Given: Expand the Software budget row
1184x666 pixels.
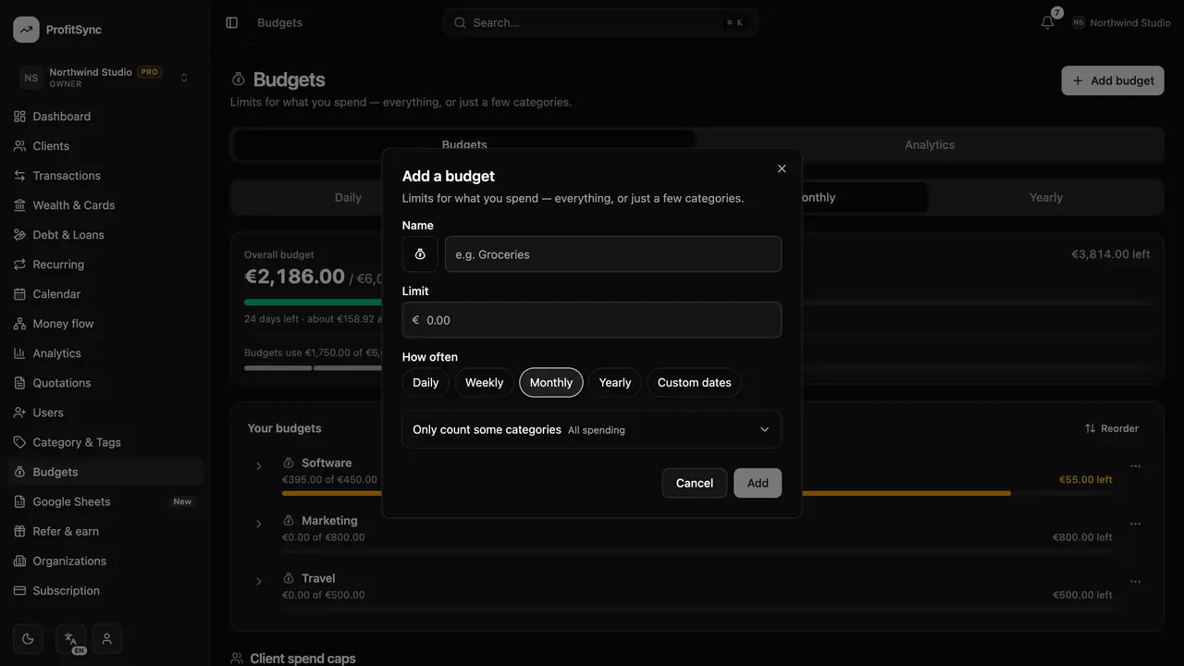Looking at the screenshot, I should click(x=259, y=466).
